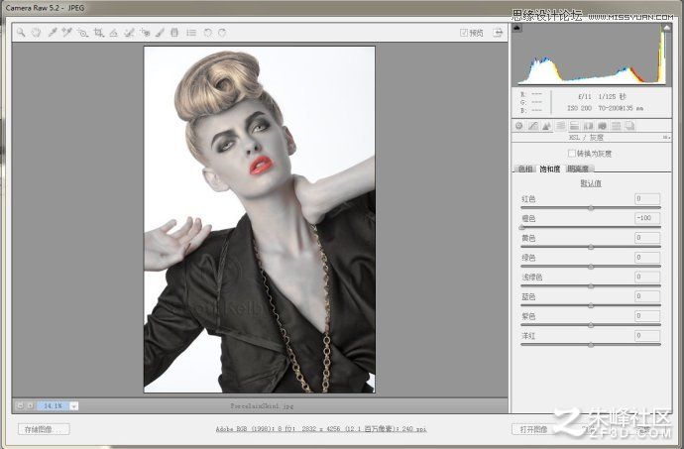Open the Camera Calibration panel tab icon
Screen dimensions: 684x449
point(602,126)
